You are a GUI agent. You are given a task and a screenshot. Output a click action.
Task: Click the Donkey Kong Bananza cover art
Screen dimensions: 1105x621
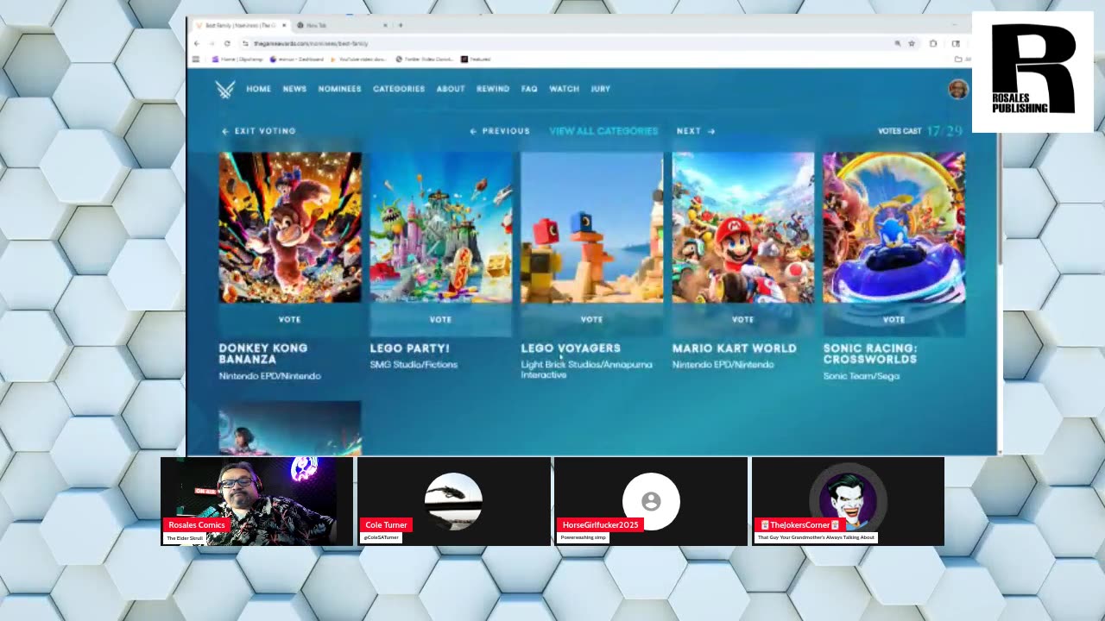click(290, 228)
